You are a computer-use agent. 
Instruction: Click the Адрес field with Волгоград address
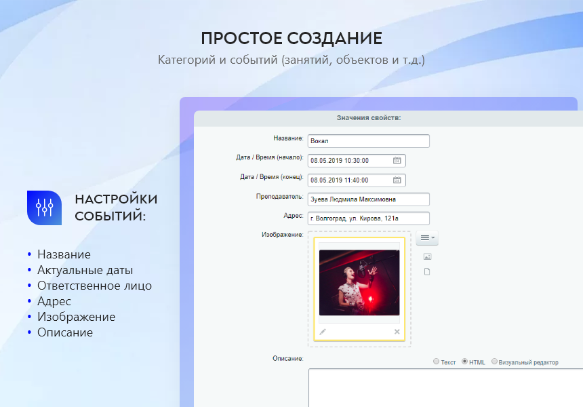tap(368, 218)
